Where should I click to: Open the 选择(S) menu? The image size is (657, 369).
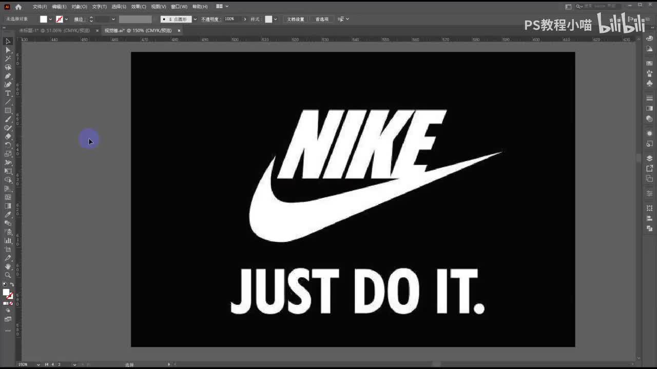click(119, 7)
